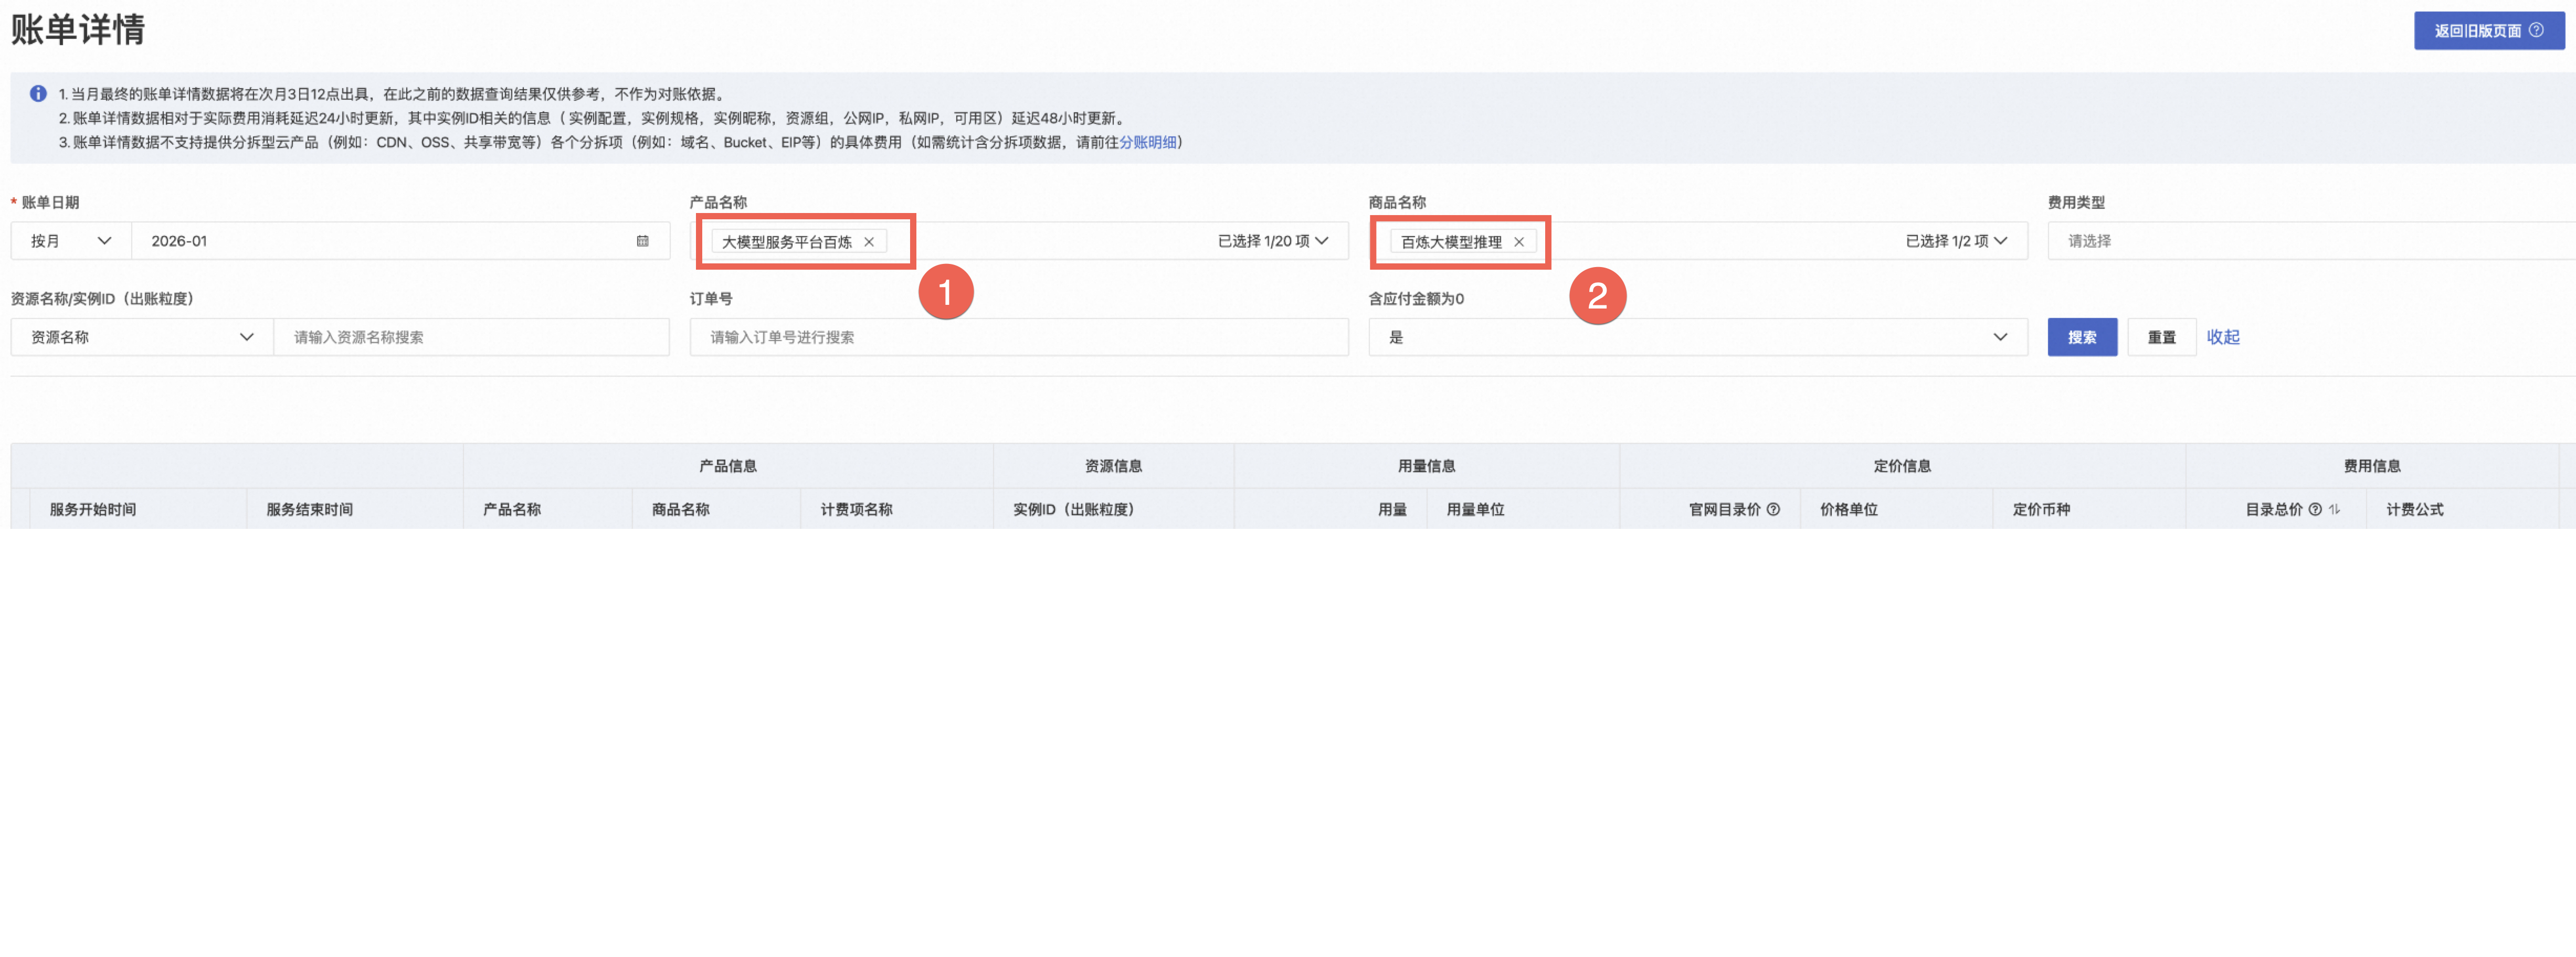
Task: Expand 商品名称 dropdown showing 已选择 1/2 项
Action: pyautogui.click(x=1956, y=241)
